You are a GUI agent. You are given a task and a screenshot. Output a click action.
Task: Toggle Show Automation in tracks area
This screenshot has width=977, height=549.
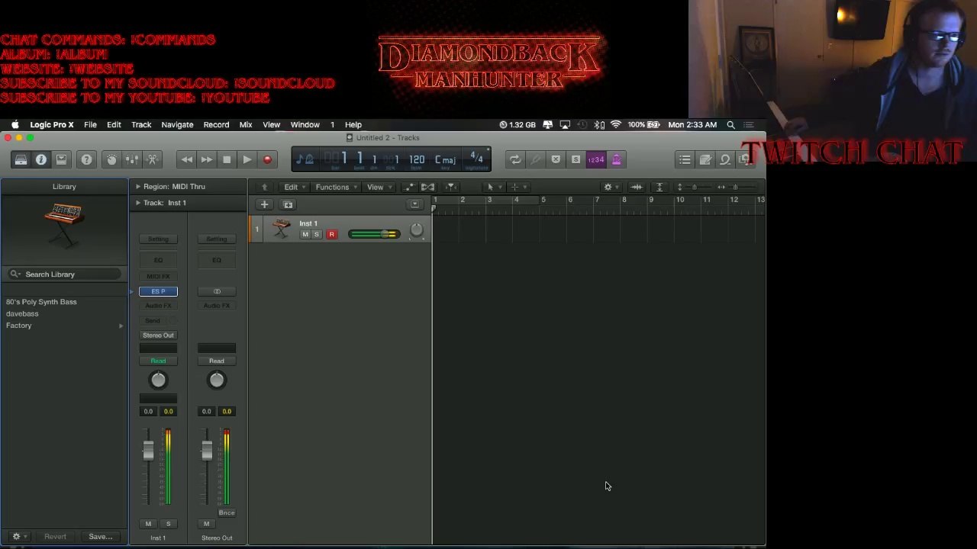[x=410, y=187]
